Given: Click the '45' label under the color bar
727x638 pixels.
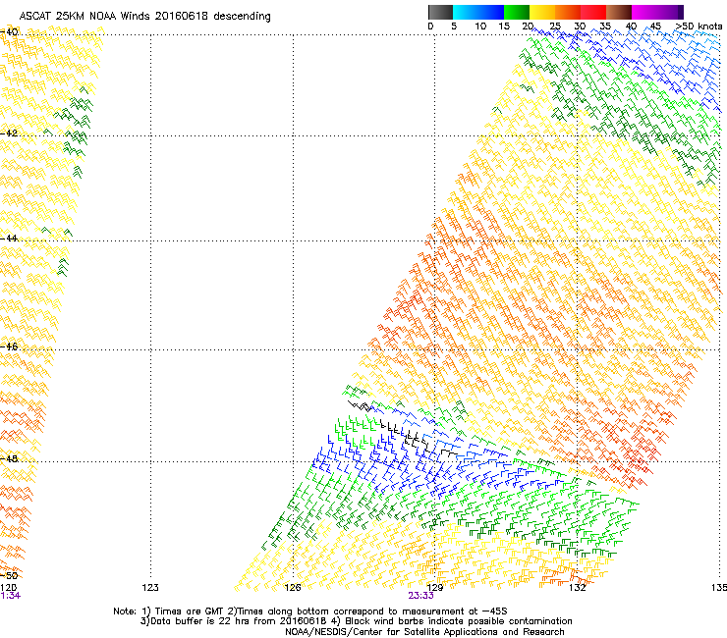Looking at the screenshot, I should pos(655,27).
